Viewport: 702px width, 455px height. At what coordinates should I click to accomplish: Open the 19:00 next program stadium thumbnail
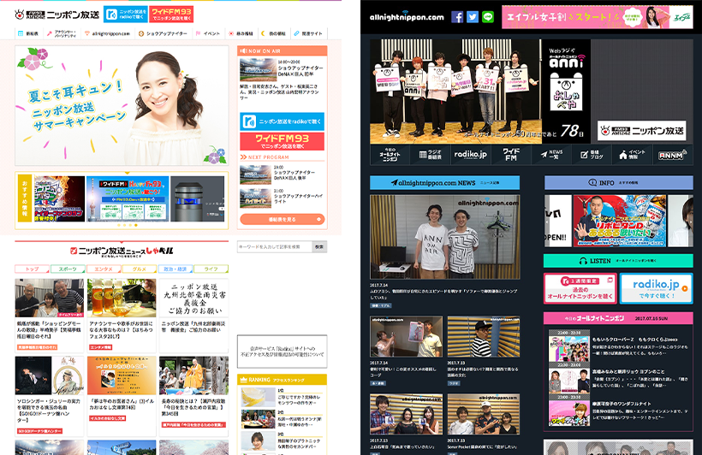click(x=255, y=174)
